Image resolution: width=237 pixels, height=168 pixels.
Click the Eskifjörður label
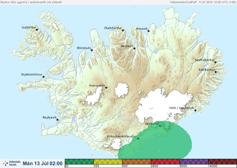click(x=207, y=70)
